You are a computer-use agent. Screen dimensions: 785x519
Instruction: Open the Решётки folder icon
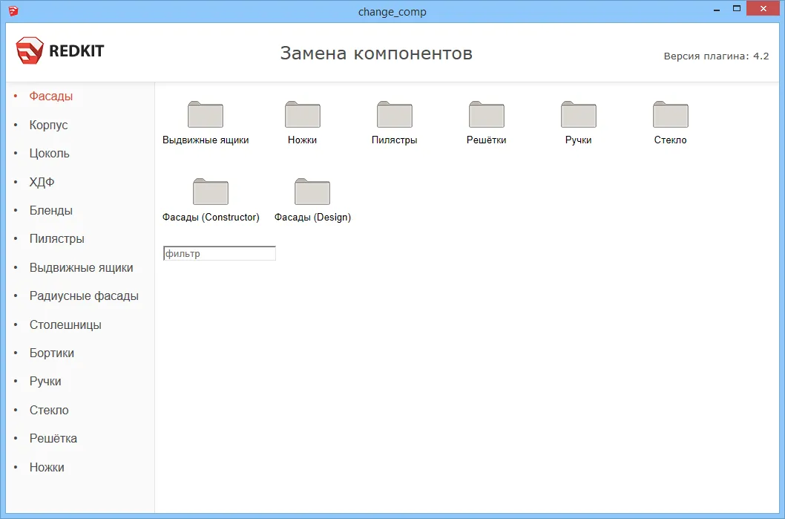pyautogui.click(x=487, y=115)
